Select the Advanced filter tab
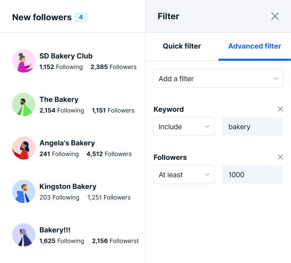The height and width of the screenshot is (263, 291). tap(255, 46)
